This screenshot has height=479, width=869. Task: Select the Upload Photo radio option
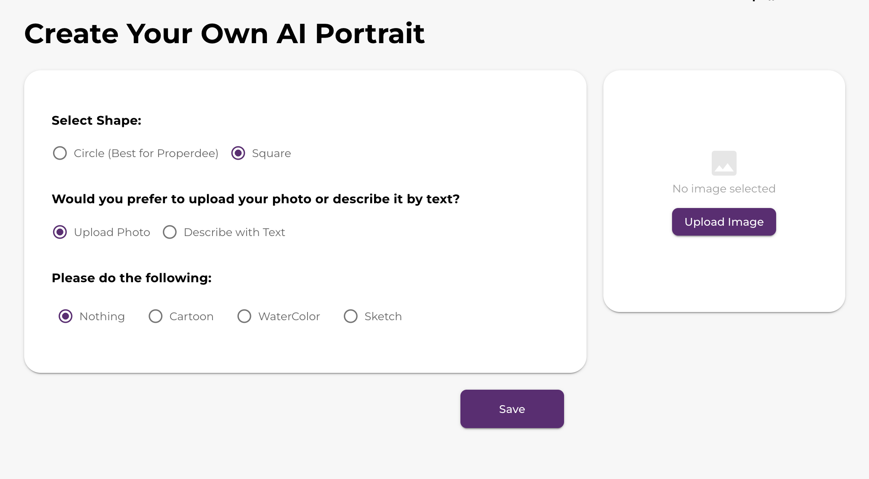[60, 232]
